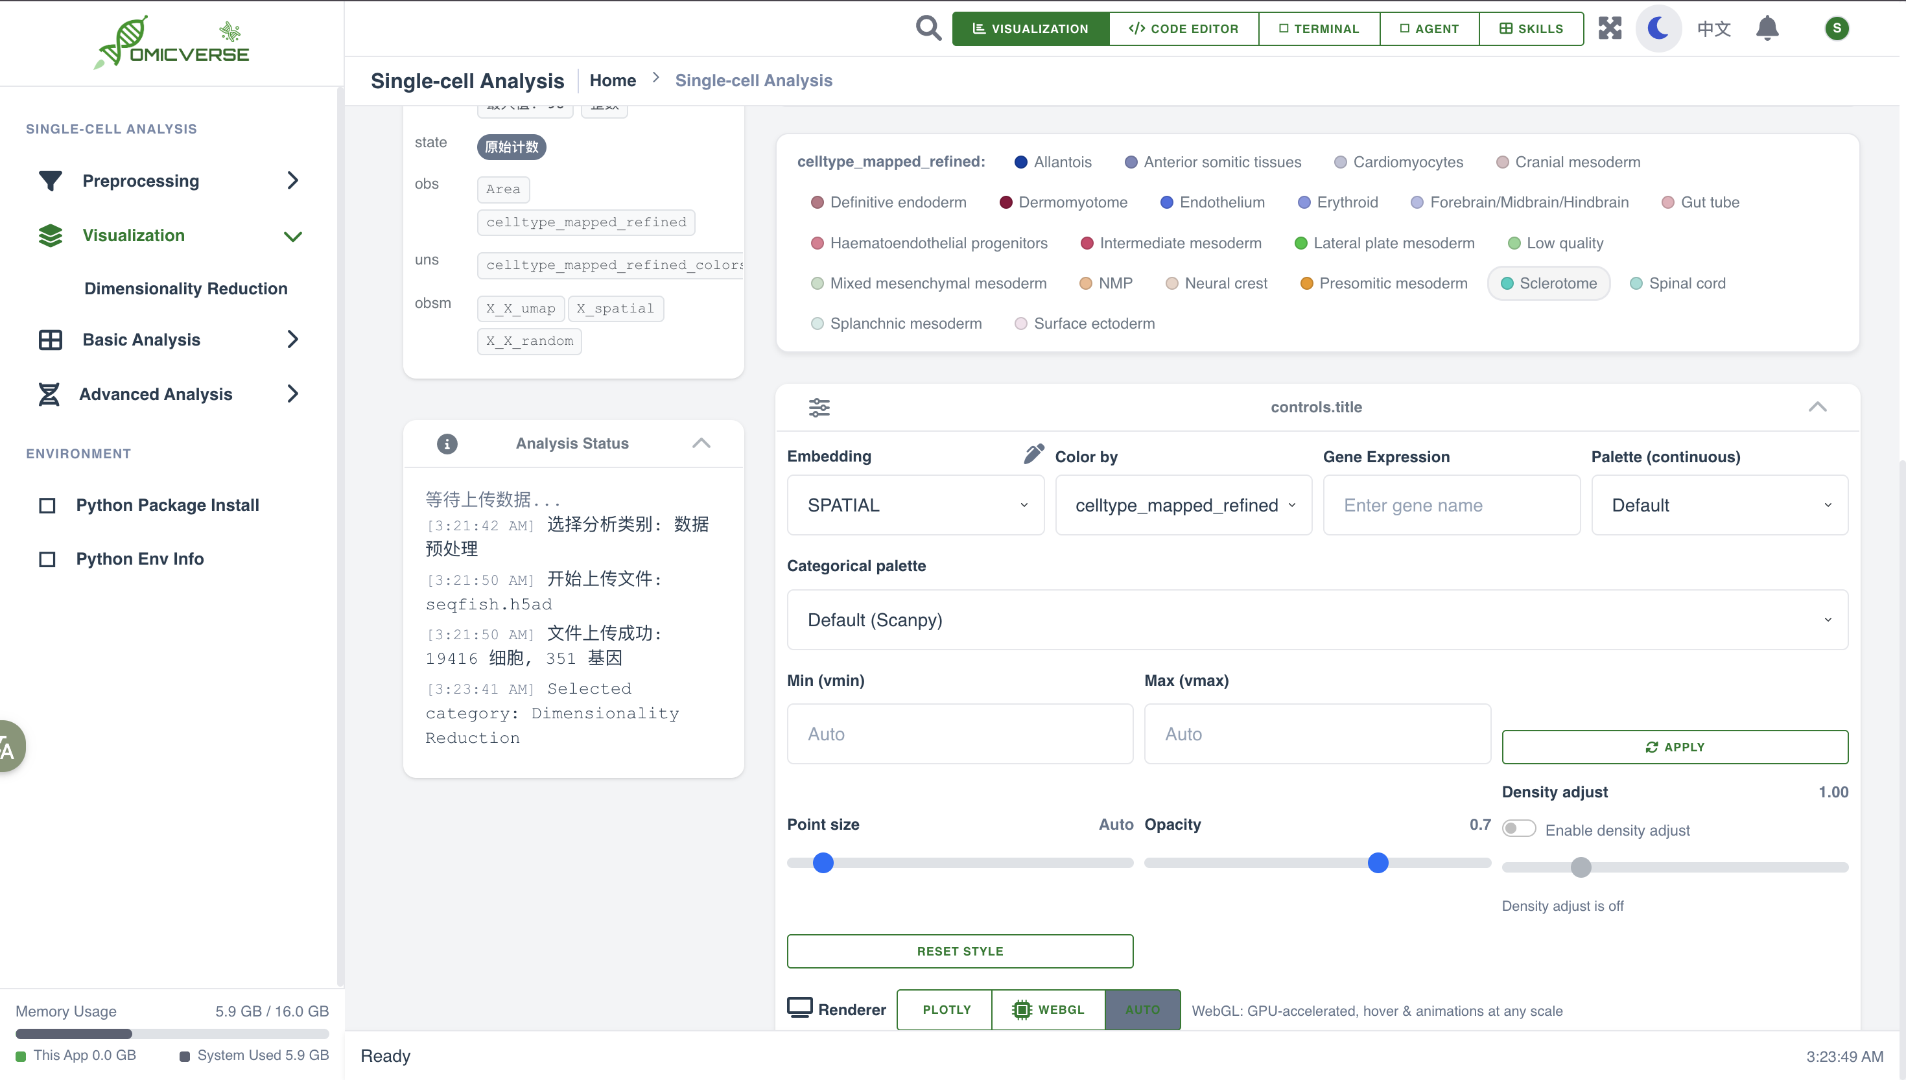Click the Reset Style button
This screenshot has height=1080, width=1906.
(x=959, y=951)
